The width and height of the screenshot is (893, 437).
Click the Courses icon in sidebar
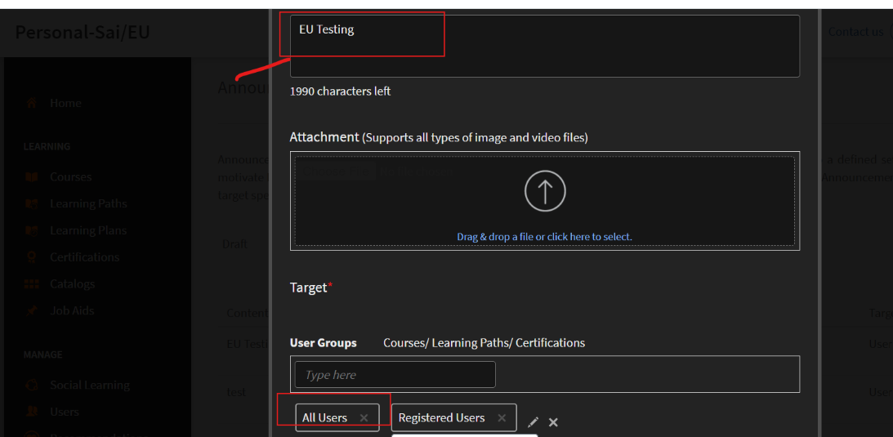point(32,176)
